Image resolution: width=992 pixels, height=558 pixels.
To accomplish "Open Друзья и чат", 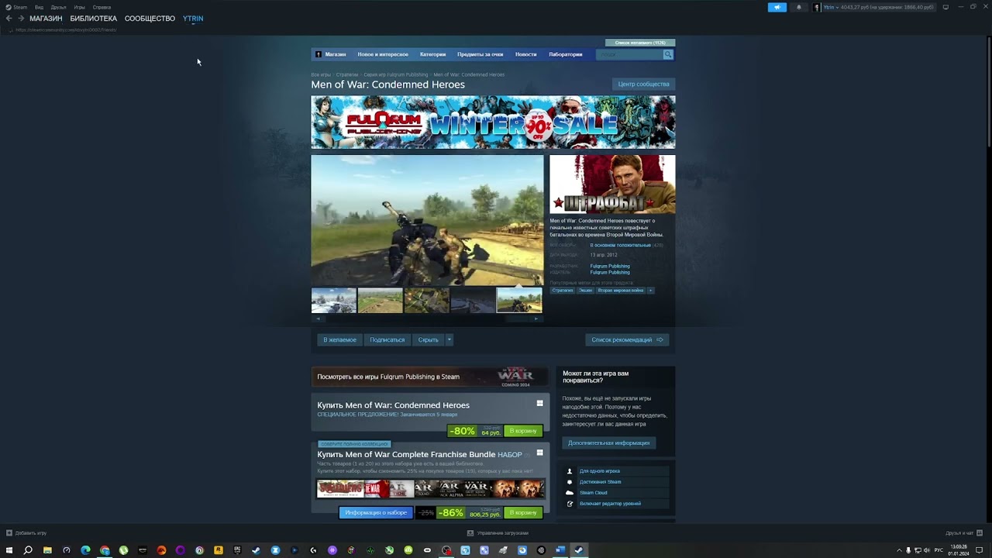I will [963, 533].
